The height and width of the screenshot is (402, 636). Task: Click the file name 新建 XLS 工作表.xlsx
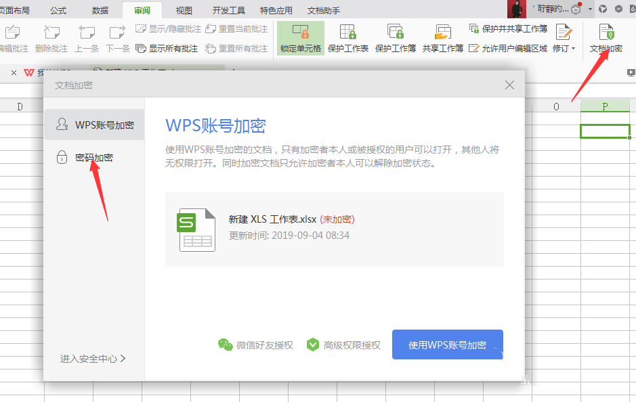pyautogui.click(x=272, y=219)
